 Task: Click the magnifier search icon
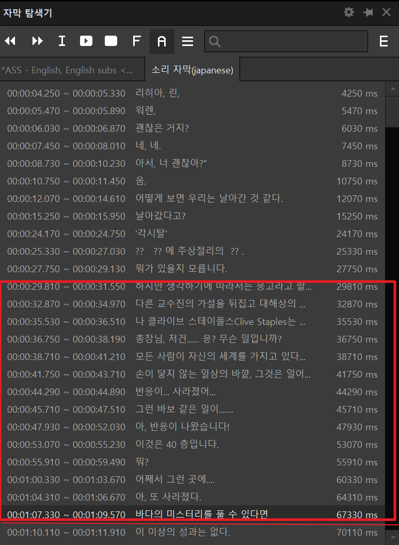[215, 42]
